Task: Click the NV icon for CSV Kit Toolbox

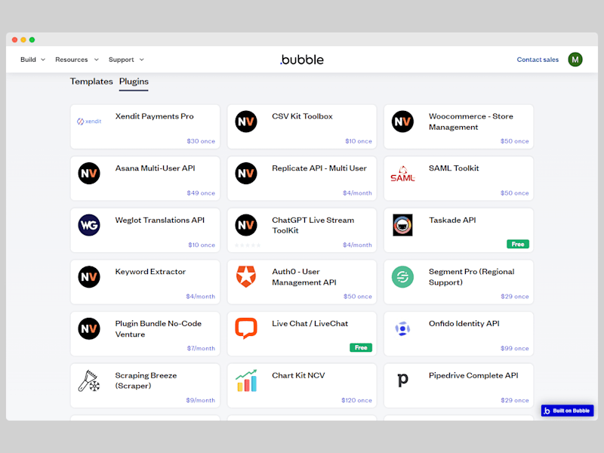Action: click(246, 122)
